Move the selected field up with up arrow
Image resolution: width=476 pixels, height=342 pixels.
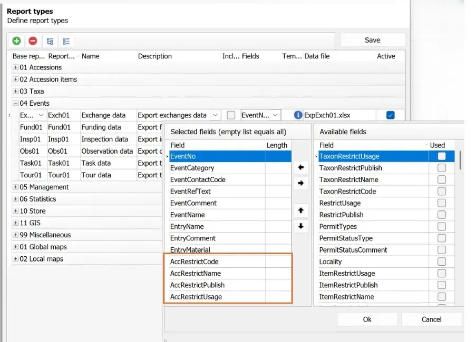[x=301, y=210]
